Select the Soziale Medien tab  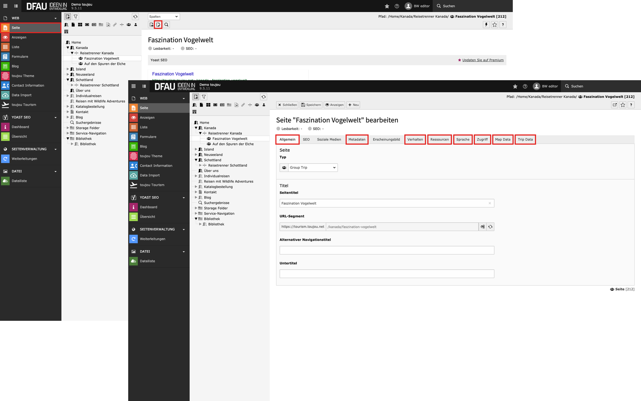(329, 140)
